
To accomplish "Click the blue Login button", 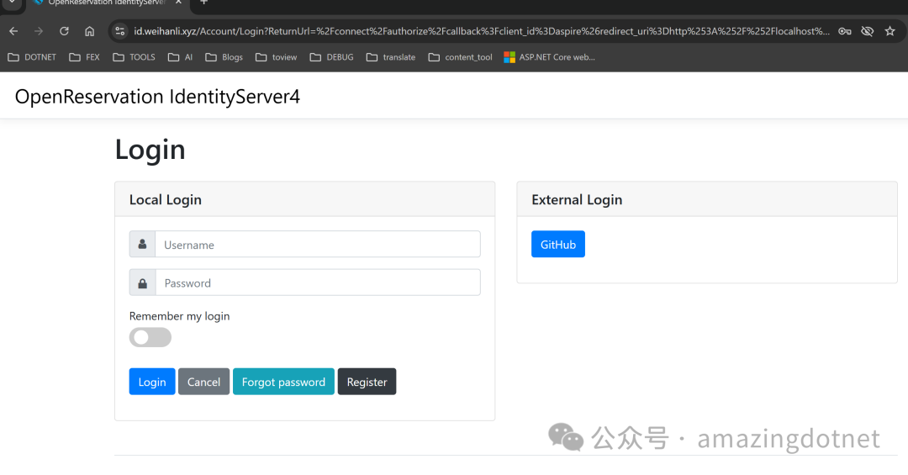I will pyautogui.click(x=152, y=382).
